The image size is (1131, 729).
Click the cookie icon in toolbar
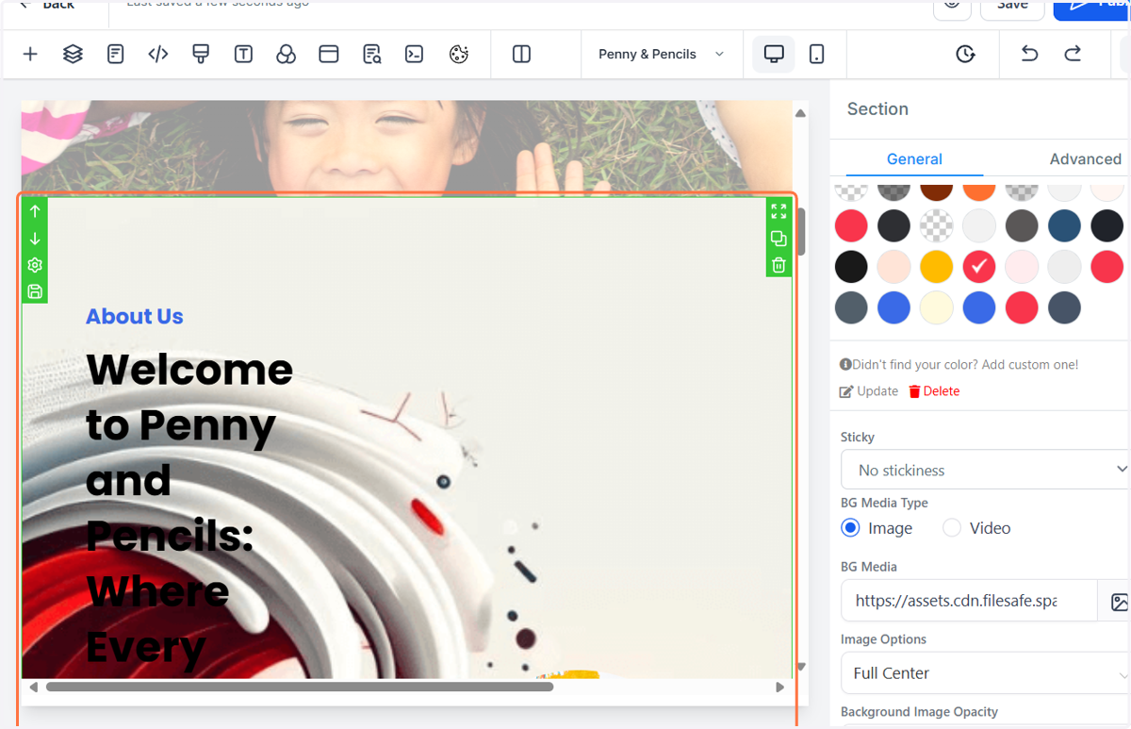point(459,55)
